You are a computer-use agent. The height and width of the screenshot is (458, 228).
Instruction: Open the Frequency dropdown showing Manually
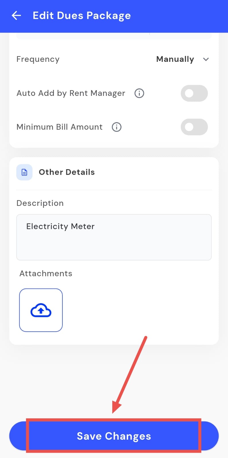click(x=175, y=59)
